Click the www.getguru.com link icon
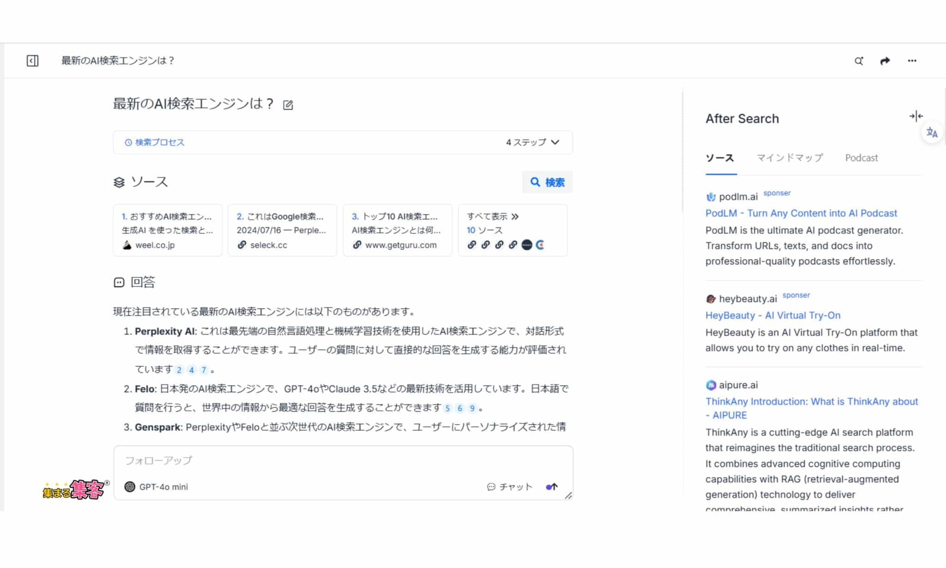946x568 pixels. click(x=357, y=245)
